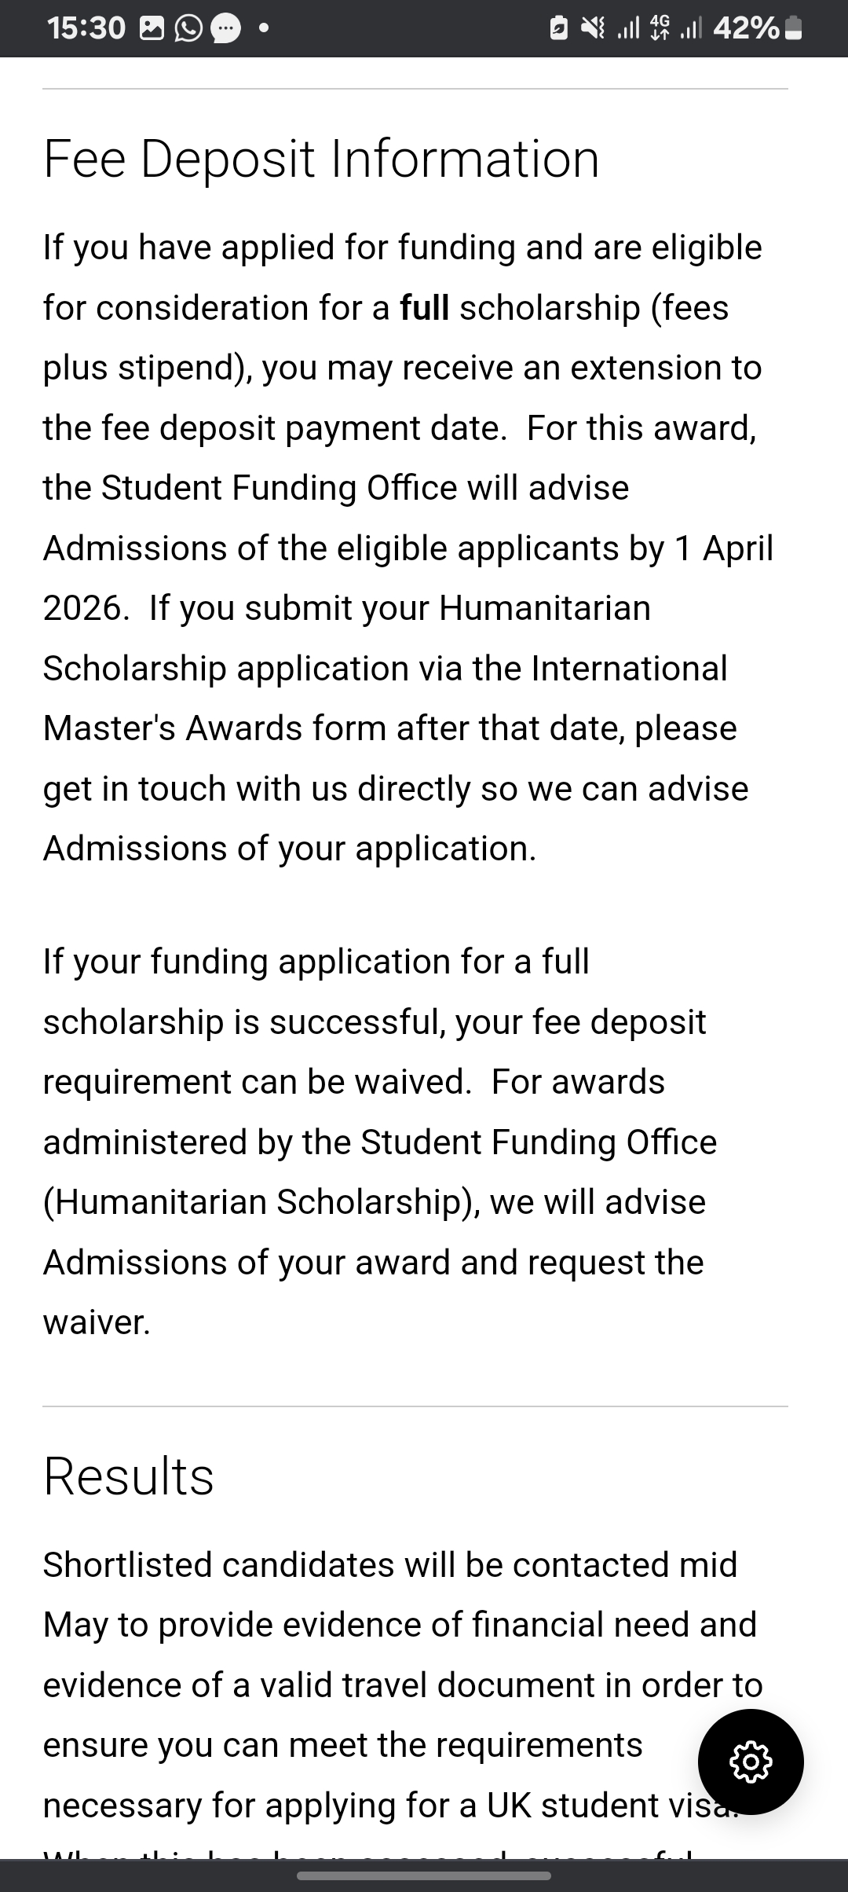Image resolution: width=848 pixels, height=1892 pixels.
Task: Tap the notification overflow dot
Action: click(264, 29)
